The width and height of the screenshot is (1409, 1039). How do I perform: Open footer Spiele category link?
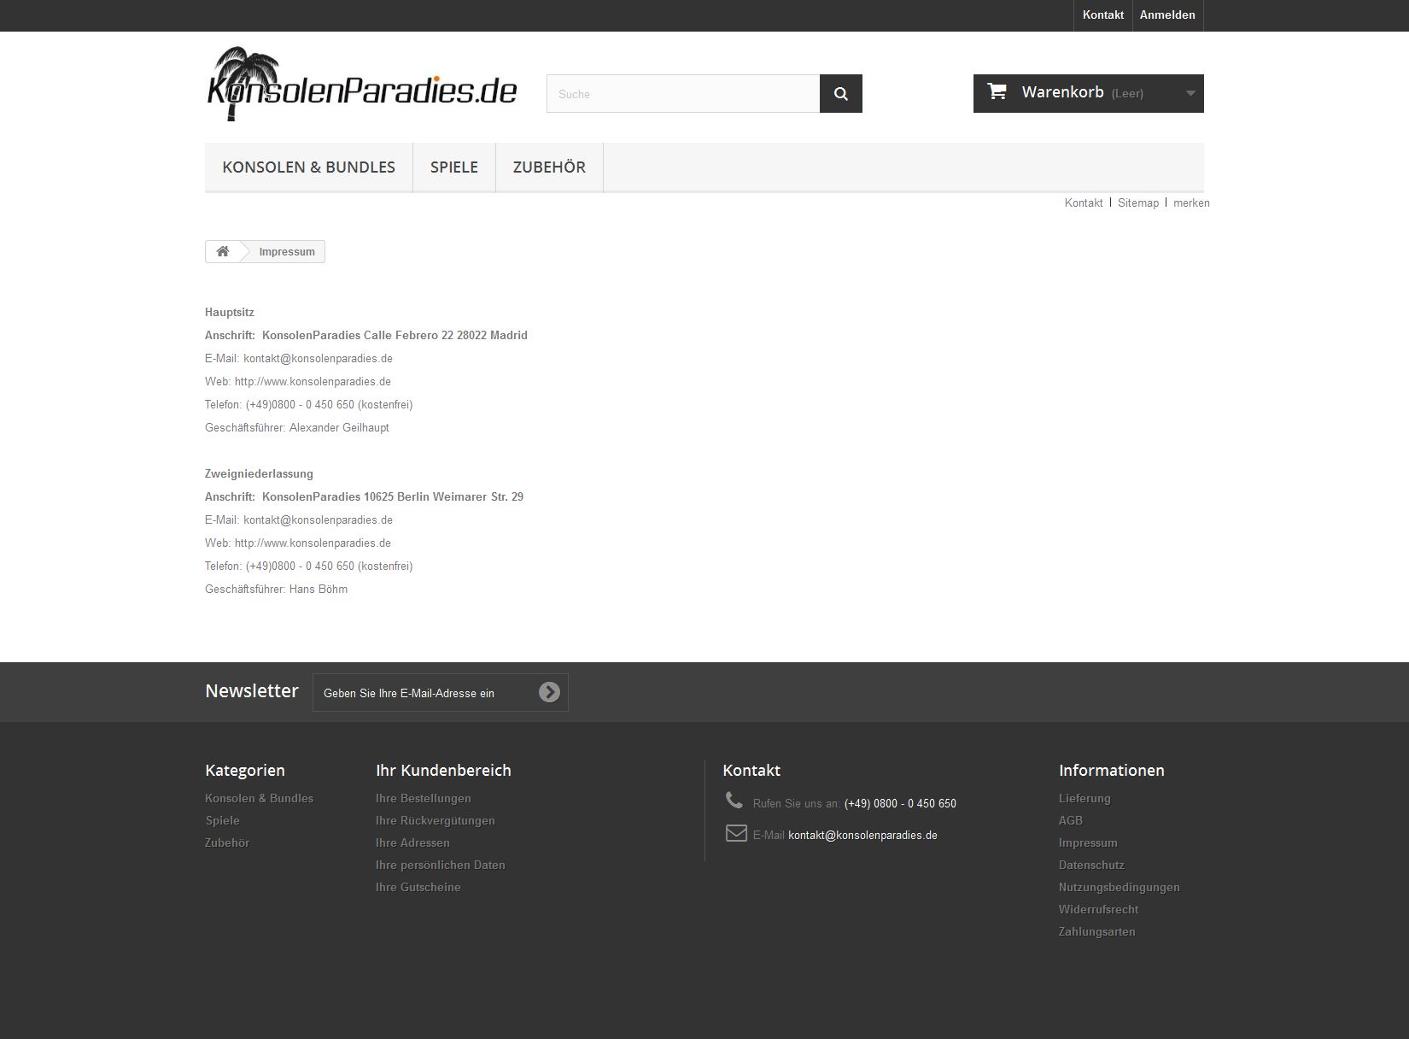point(222,820)
